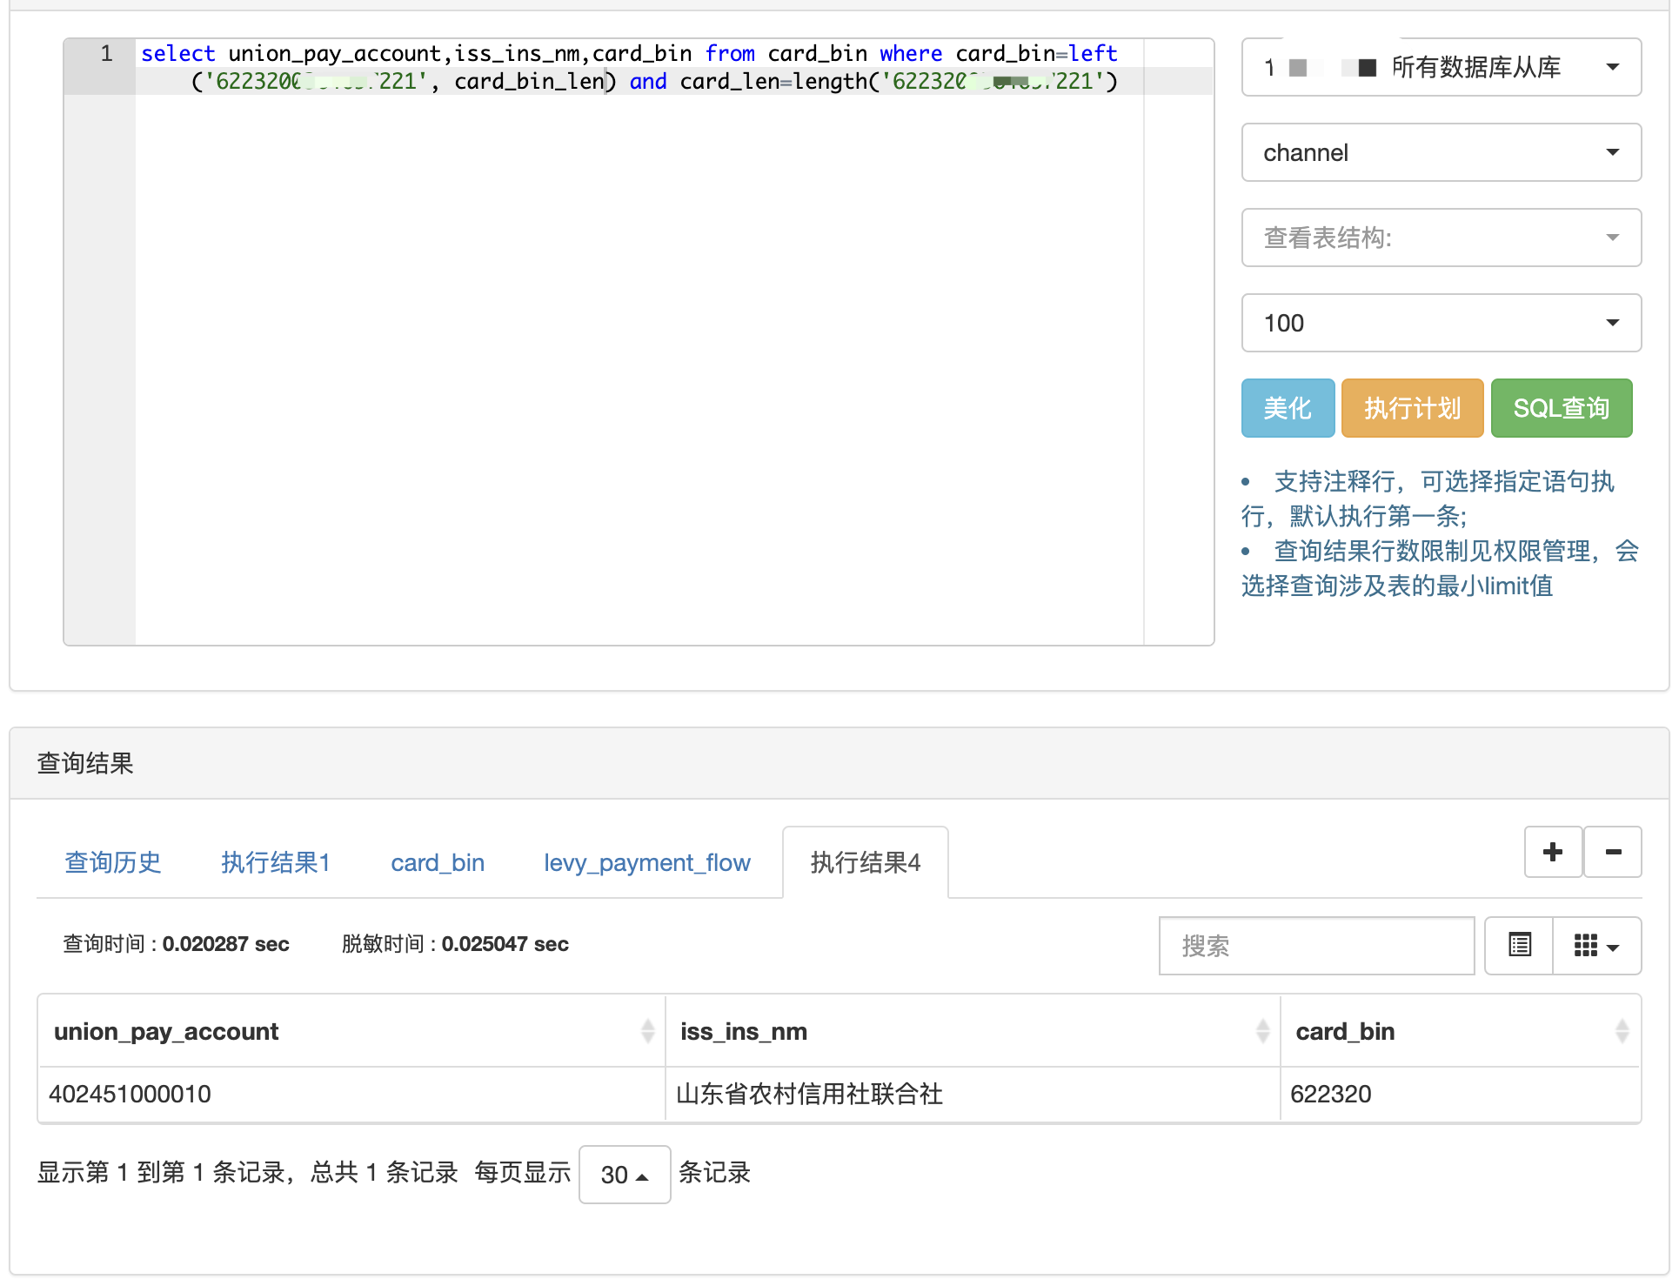The height and width of the screenshot is (1286, 1679).
Task: Open the levy_payment_flow tab
Action: pyautogui.click(x=646, y=862)
